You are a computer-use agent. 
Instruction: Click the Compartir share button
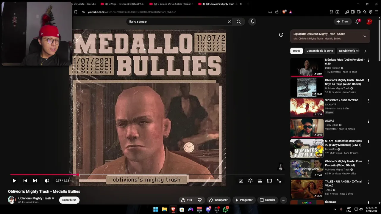click(x=218, y=200)
